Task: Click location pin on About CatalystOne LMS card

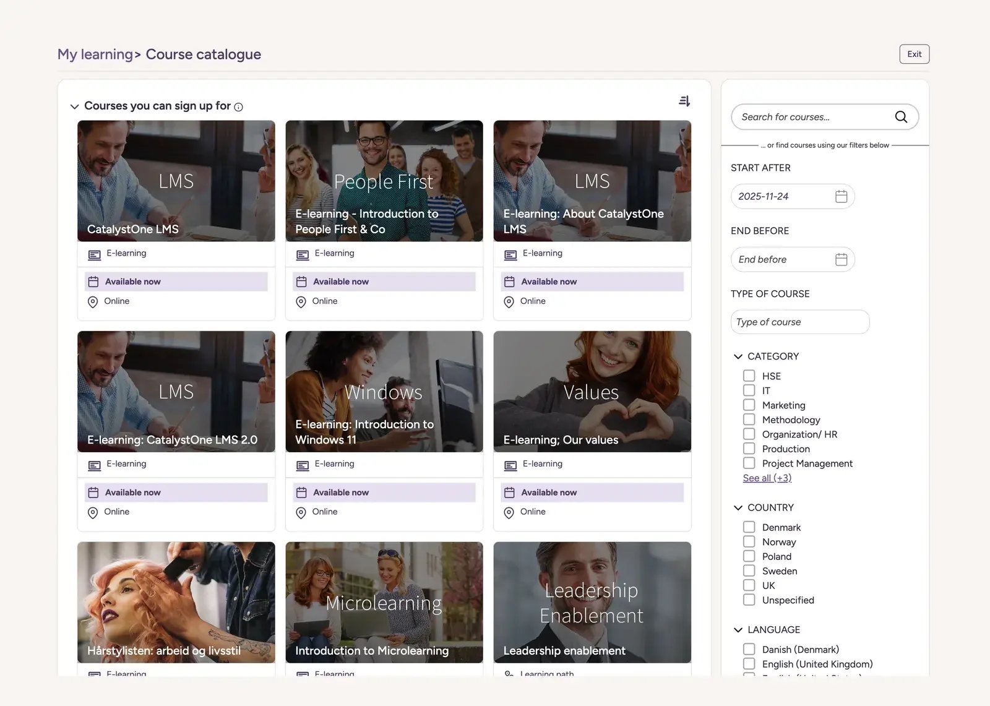Action: pyautogui.click(x=509, y=302)
